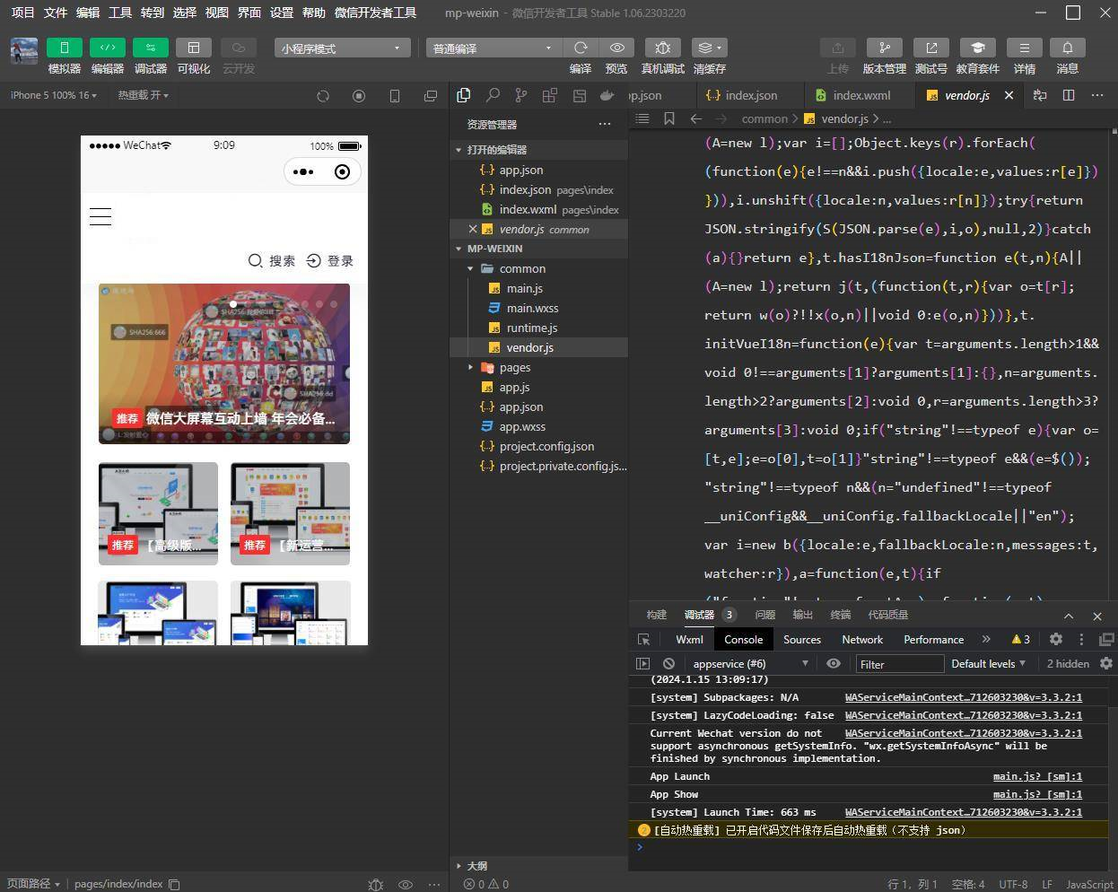The height and width of the screenshot is (892, 1118).
Task: Open the mini program mode dropdown
Action: click(342, 48)
